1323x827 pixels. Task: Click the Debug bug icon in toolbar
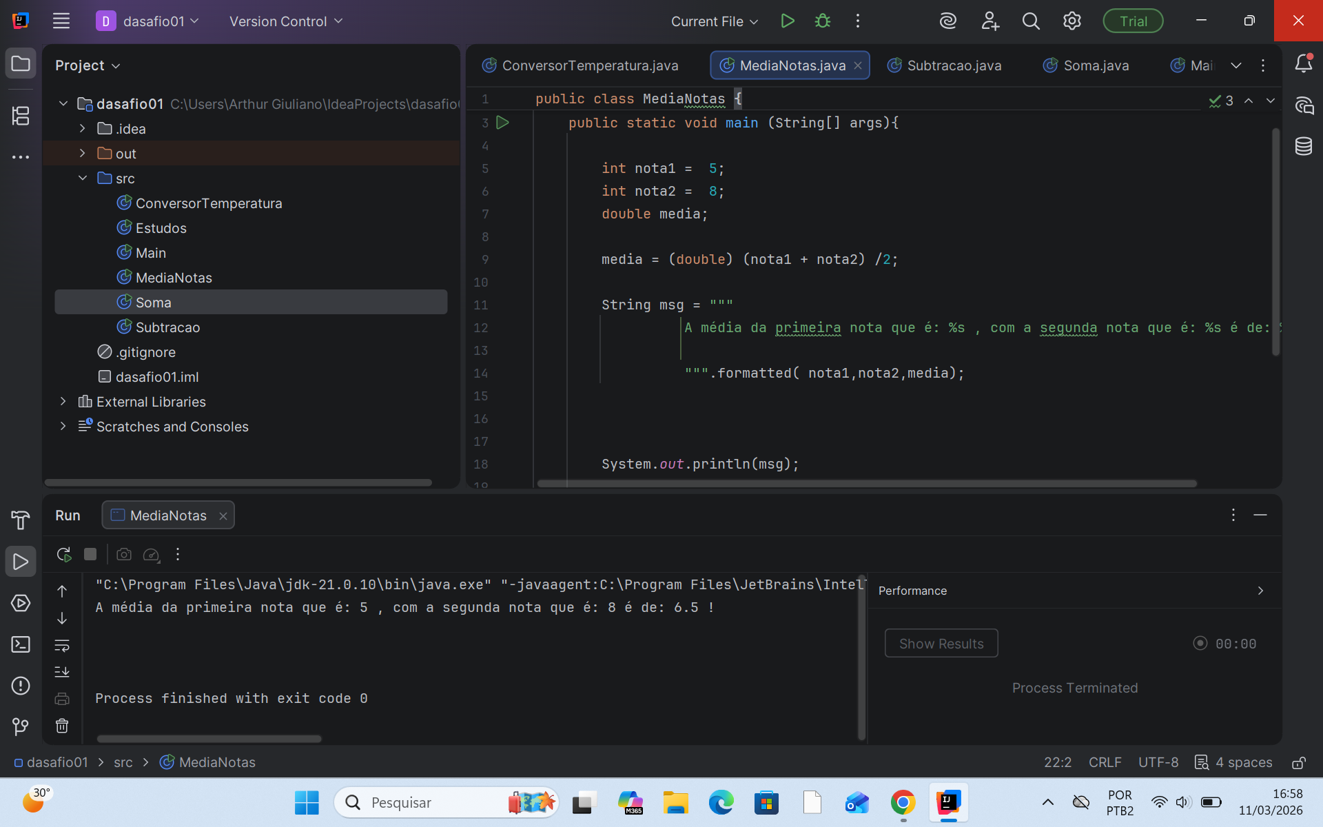click(822, 21)
